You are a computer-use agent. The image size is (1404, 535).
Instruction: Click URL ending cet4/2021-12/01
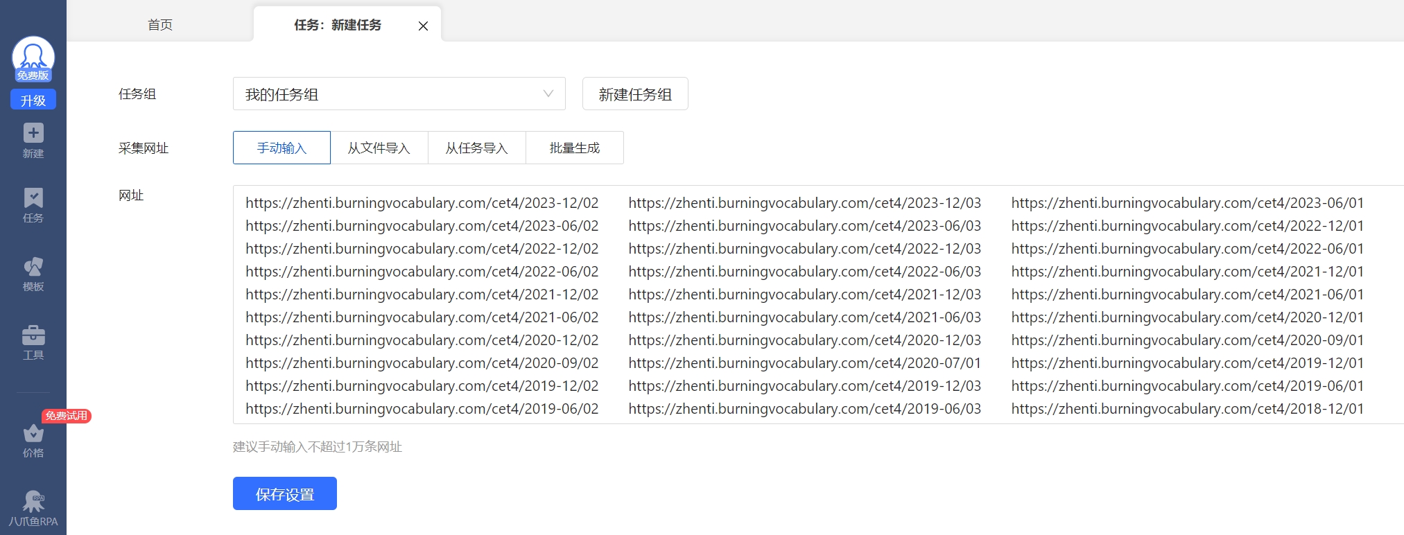1188,272
